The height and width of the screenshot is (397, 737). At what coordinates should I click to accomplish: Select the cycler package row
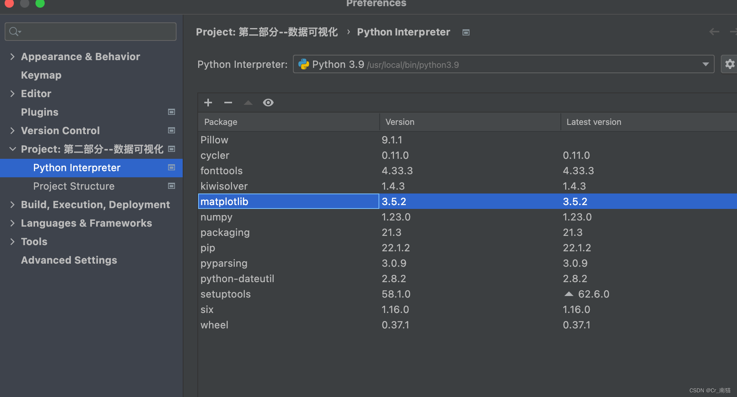(x=468, y=155)
